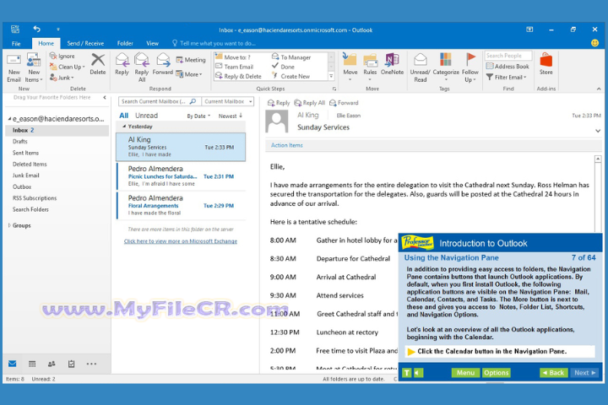The width and height of the screenshot is (608, 405).
Task: Click the Forward icon in ribbon
Action: 163,61
